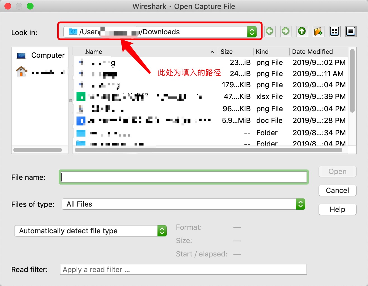Switch to icon list view mode
The width and height of the screenshot is (368, 286).
(334, 31)
